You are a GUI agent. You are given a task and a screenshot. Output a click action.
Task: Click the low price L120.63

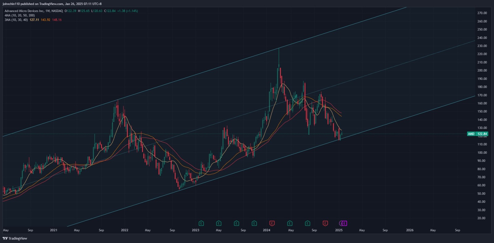pos(97,11)
